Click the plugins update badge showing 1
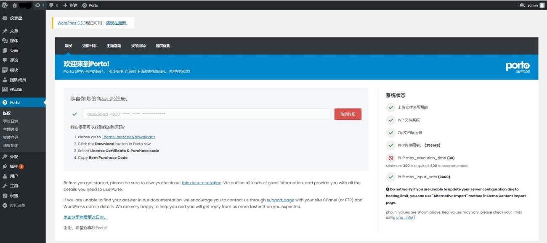 pyautogui.click(x=21, y=166)
